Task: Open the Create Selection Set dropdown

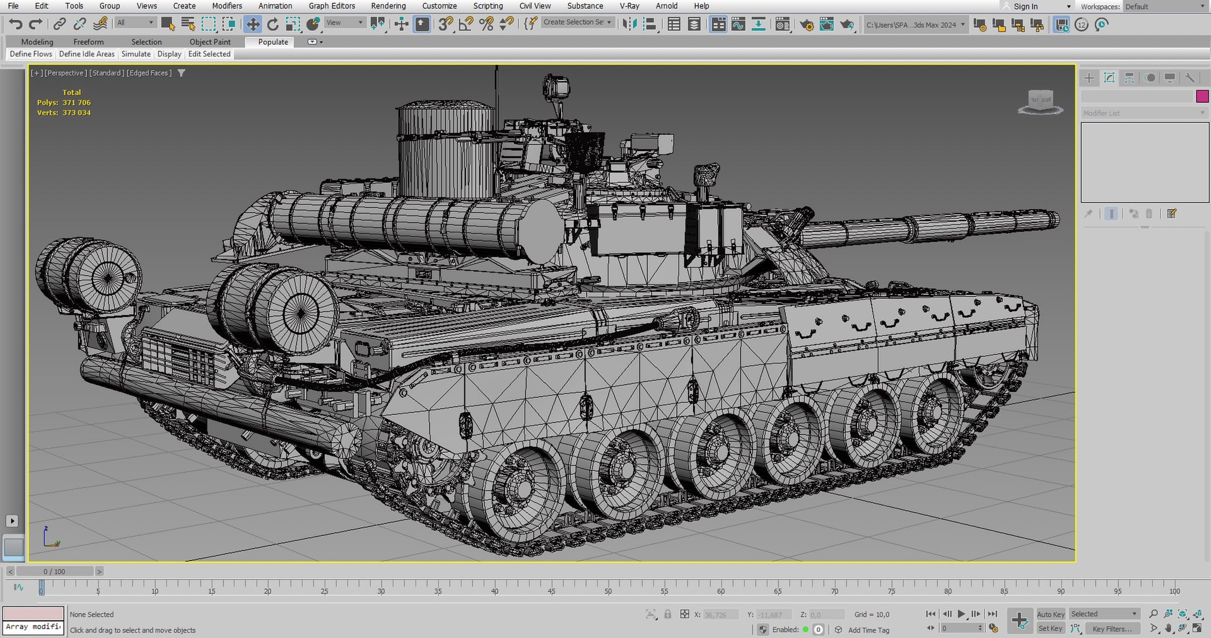Action: [x=577, y=22]
